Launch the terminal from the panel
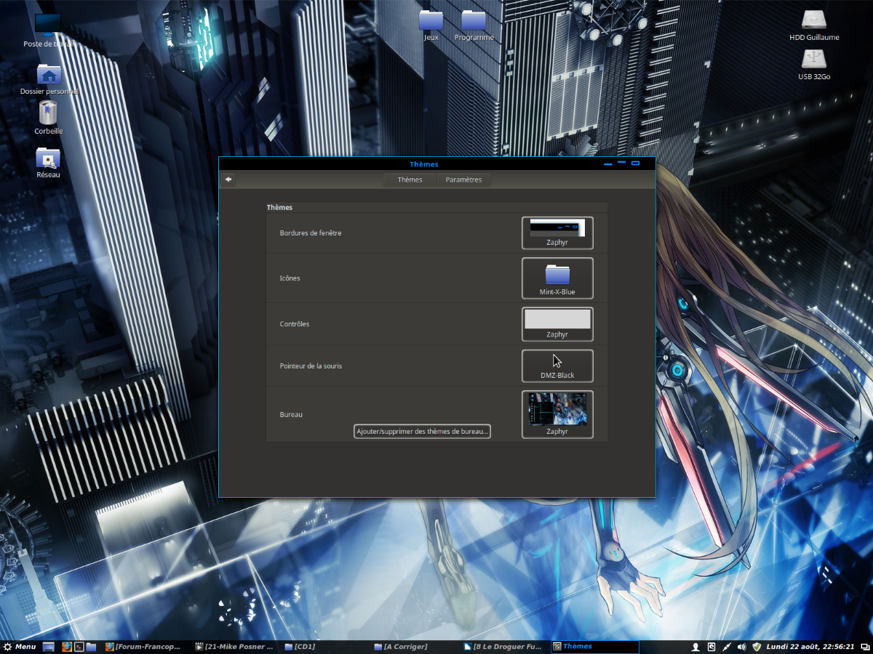The width and height of the screenshot is (873, 654). (79, 647)
